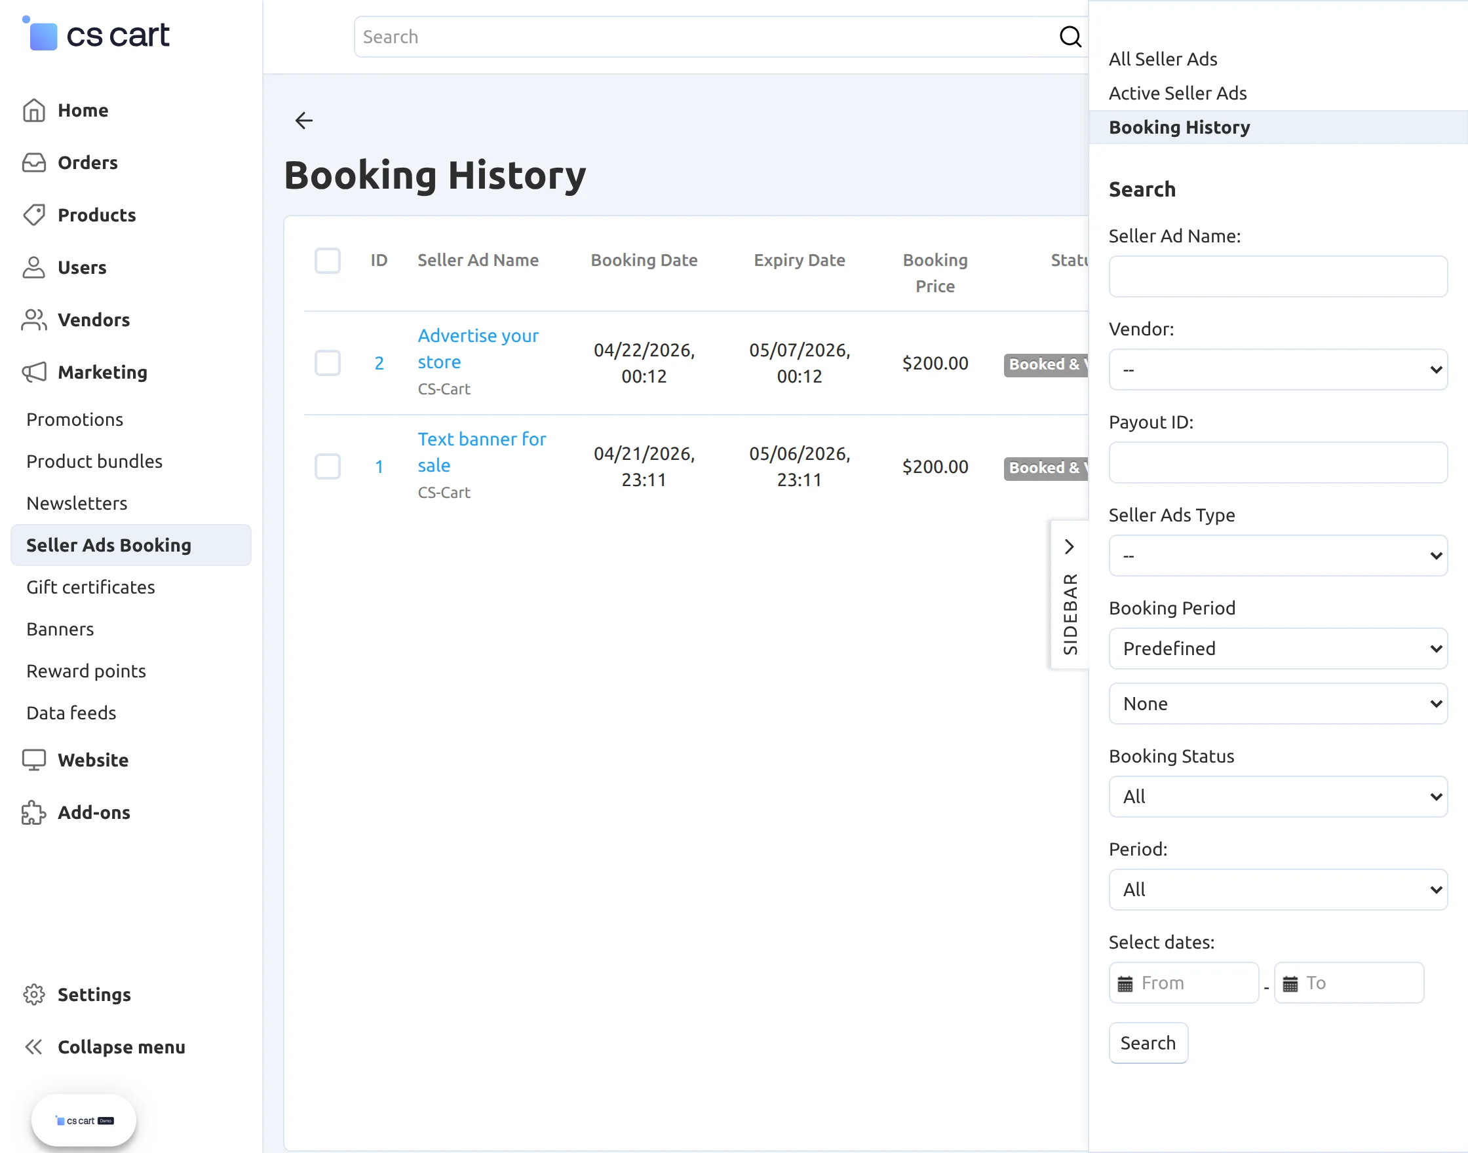Screen dimensions: 1468x1153
Task: Open the Booking Status dropdown
Action: pos(1278,797)
